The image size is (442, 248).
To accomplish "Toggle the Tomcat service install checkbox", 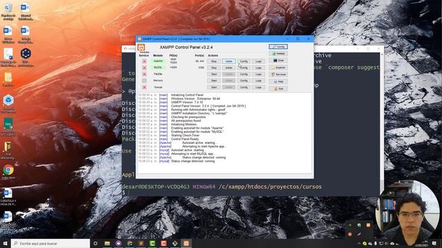I will tap(144, 87).
